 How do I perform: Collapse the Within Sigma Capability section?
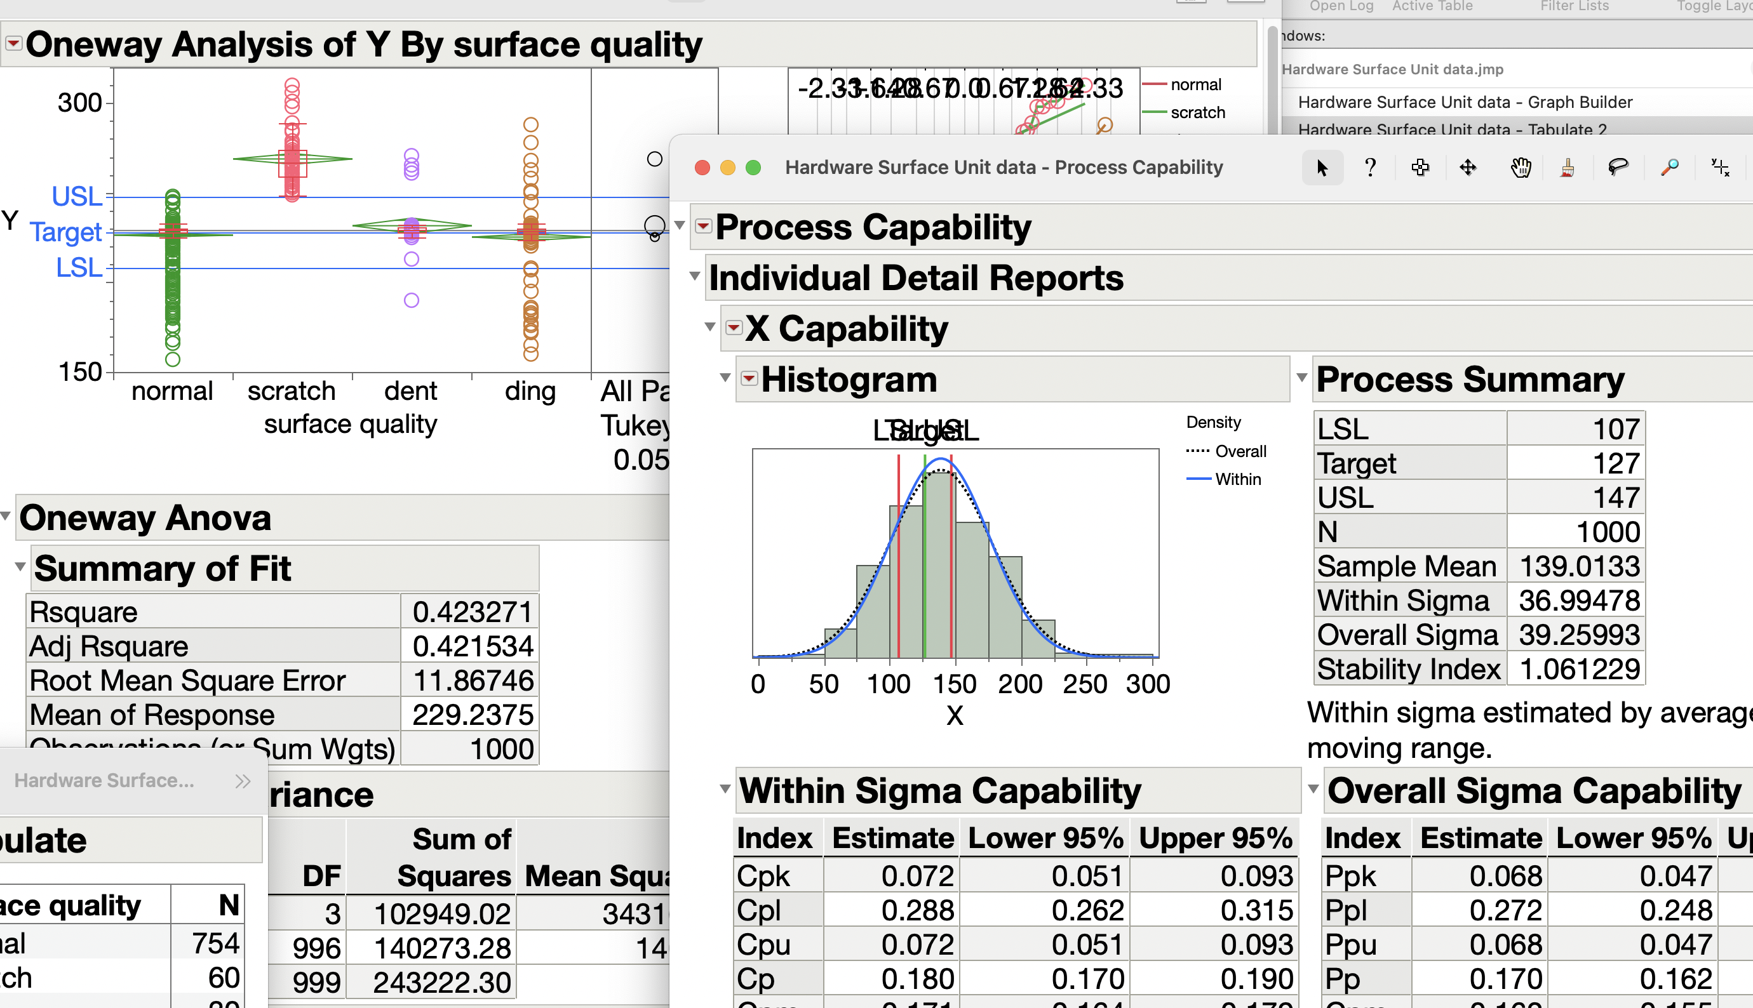(x=725, y=788)
